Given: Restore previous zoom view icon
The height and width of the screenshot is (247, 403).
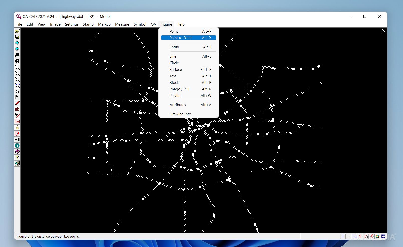Looking at the screenshot, I should [17, 85].
